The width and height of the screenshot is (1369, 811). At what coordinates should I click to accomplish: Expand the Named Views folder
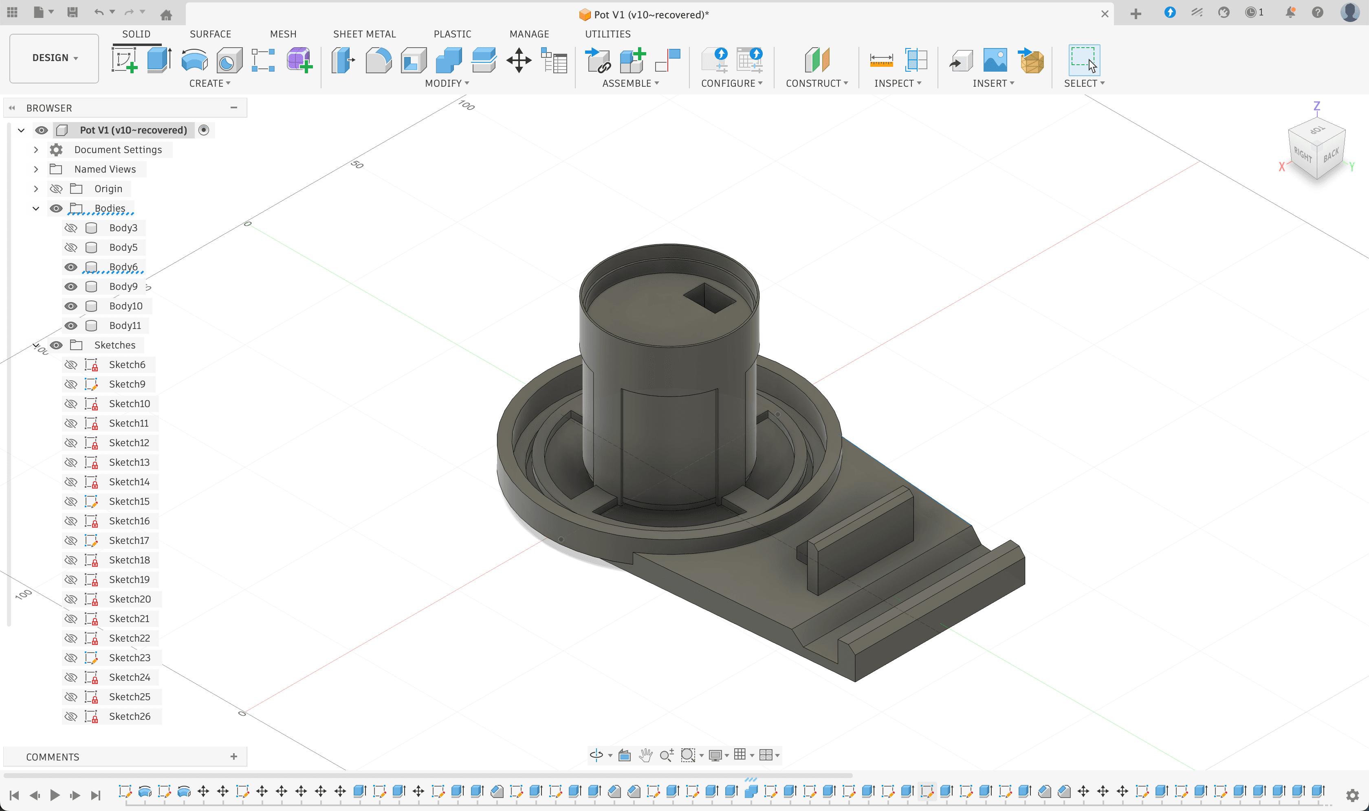pyautogui.click(x=36, y=169)
